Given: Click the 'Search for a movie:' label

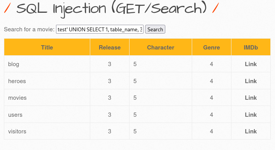Looking at the screenshot, I should 29,29.
